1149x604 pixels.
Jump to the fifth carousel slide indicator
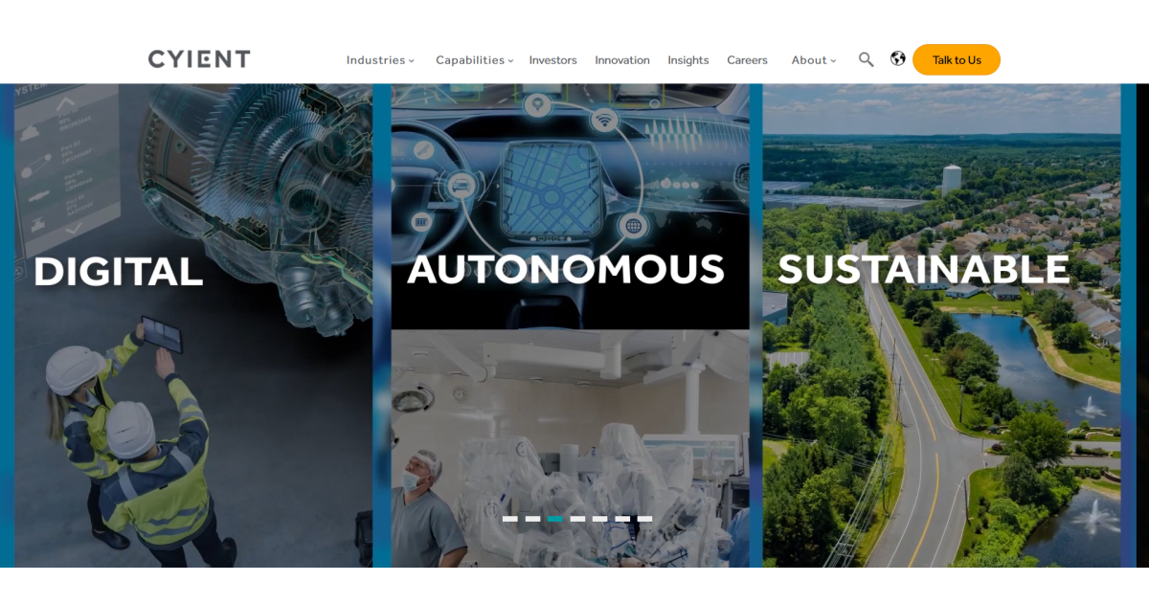point(600,519)
